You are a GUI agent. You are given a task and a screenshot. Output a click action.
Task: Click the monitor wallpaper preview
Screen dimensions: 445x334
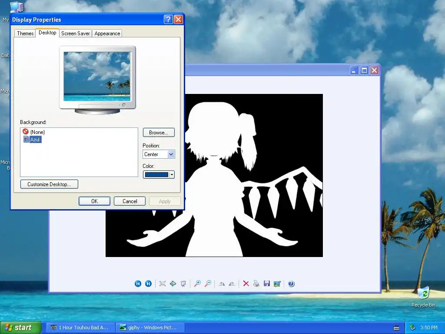97,76
